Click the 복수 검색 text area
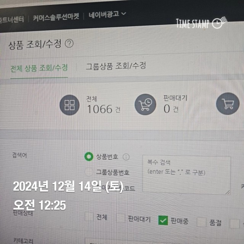244x244 pixels. (x=186, y=175)
